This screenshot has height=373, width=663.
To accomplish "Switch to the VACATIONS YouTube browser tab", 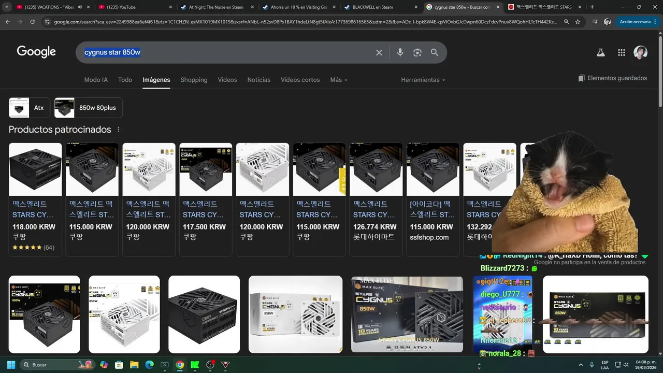I will pos(52,7).
